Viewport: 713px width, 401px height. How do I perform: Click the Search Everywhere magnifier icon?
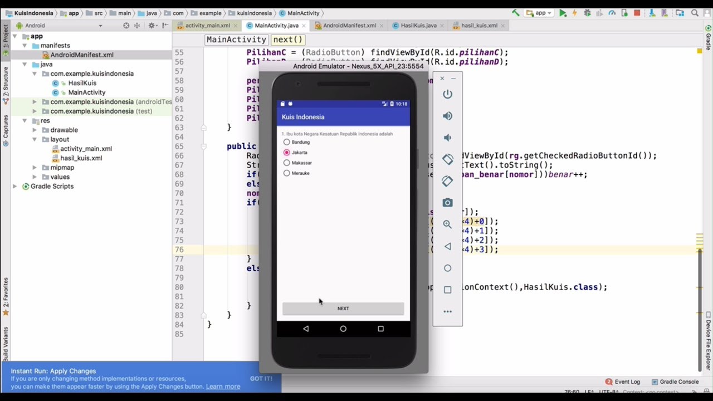point(695,13)
